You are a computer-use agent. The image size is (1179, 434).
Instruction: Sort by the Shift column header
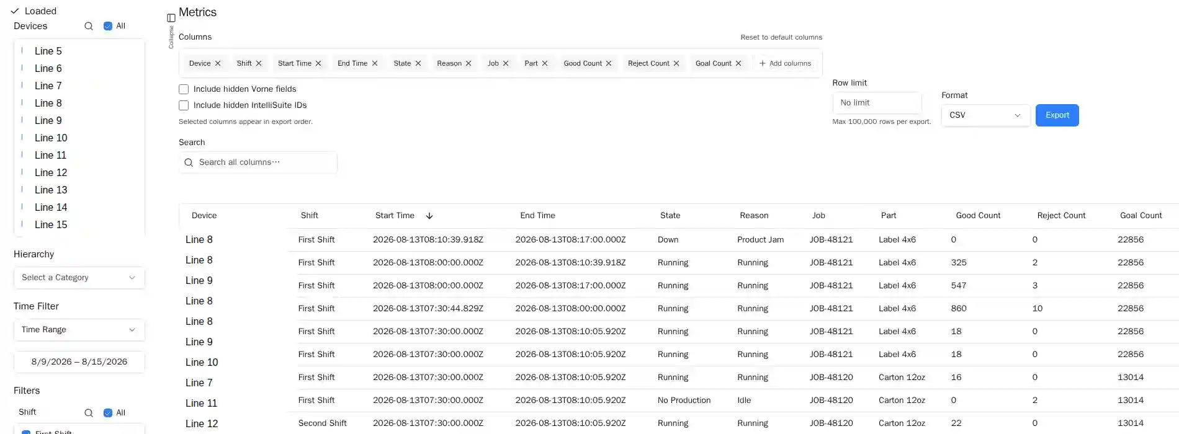310,216
